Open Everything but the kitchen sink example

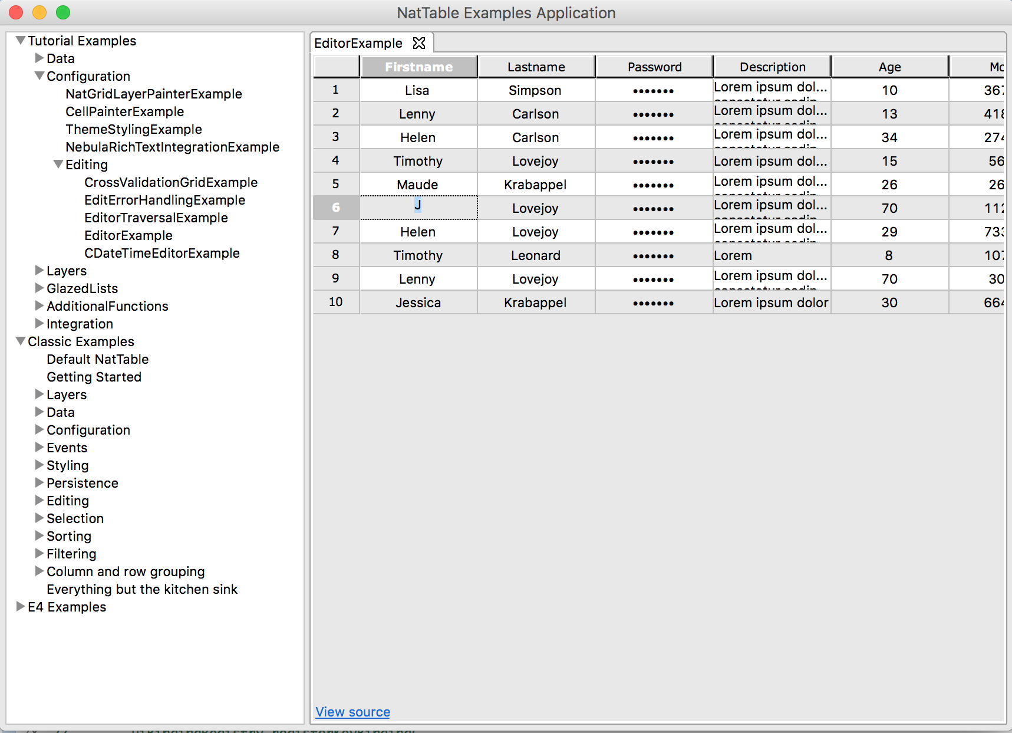click(x=142, y=589)
